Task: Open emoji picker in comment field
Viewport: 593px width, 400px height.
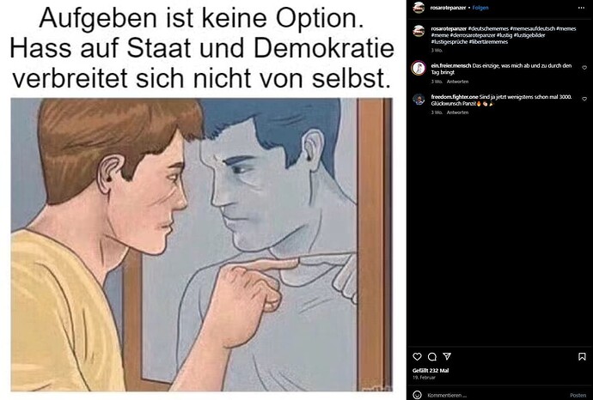Action: [417, 395]
